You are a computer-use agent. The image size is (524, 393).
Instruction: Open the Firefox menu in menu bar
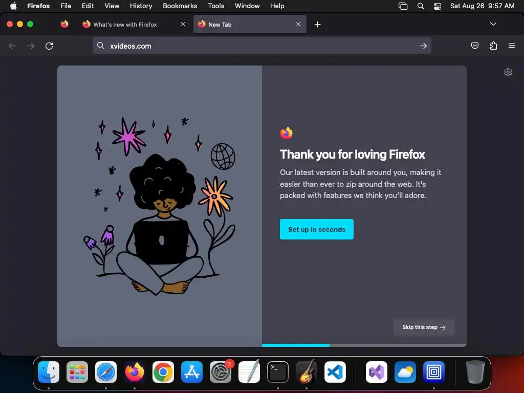coord(38,6)
